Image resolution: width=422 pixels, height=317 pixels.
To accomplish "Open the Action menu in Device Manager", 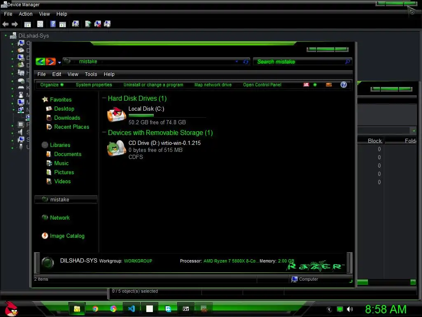I will pos(26,14).
